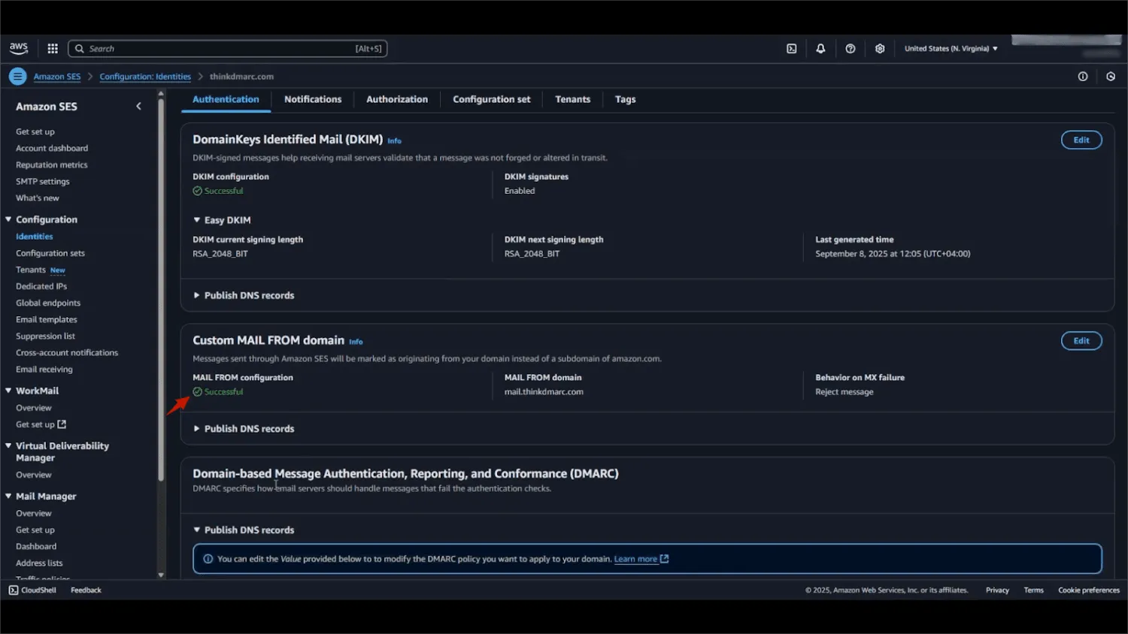Open CloudShell from the top bar icon
This screenshot has width=1128, height=634.
(792, 49)
